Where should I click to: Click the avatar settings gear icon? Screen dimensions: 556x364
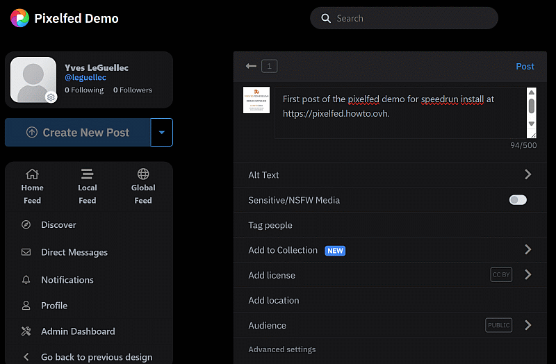(x=51, y=98)
